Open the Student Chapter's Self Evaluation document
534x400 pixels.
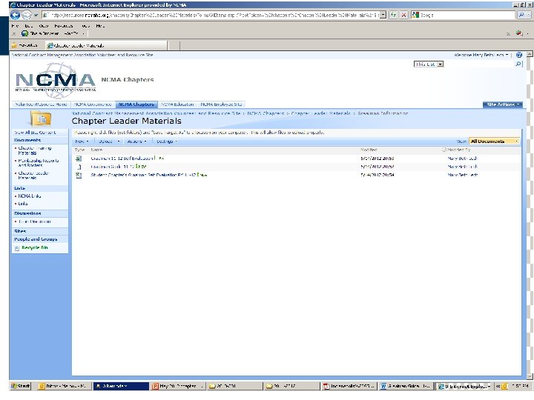tap(143, 175)
